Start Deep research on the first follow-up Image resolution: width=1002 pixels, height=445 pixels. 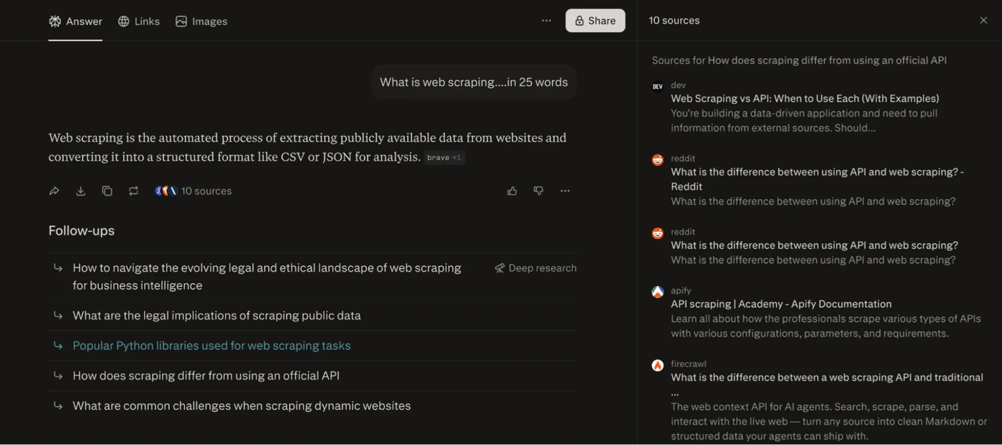tap(536, 268)
